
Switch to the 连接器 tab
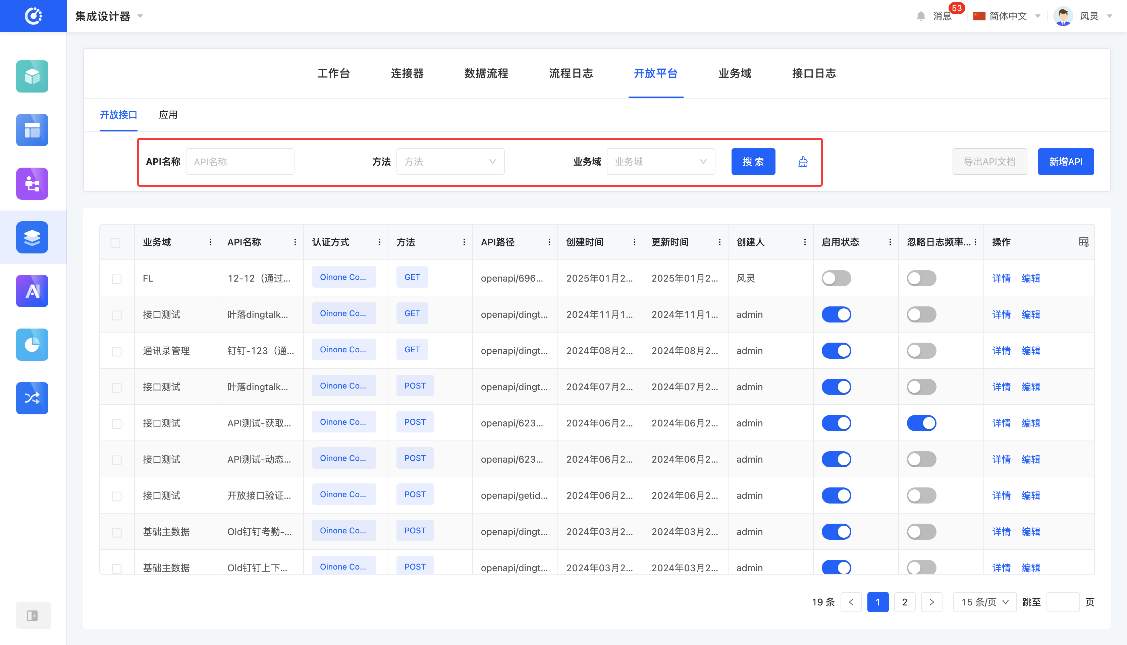point(407,73)
